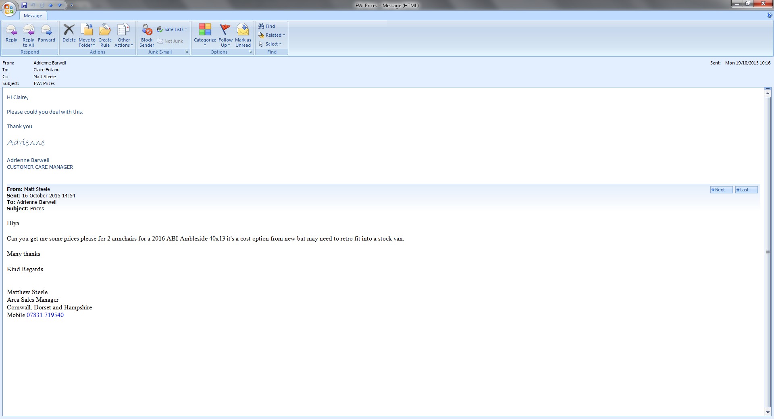This screenshot has width=774, height=419.
Task: Click the armchairs price request sentence
Action: point(206,239)
